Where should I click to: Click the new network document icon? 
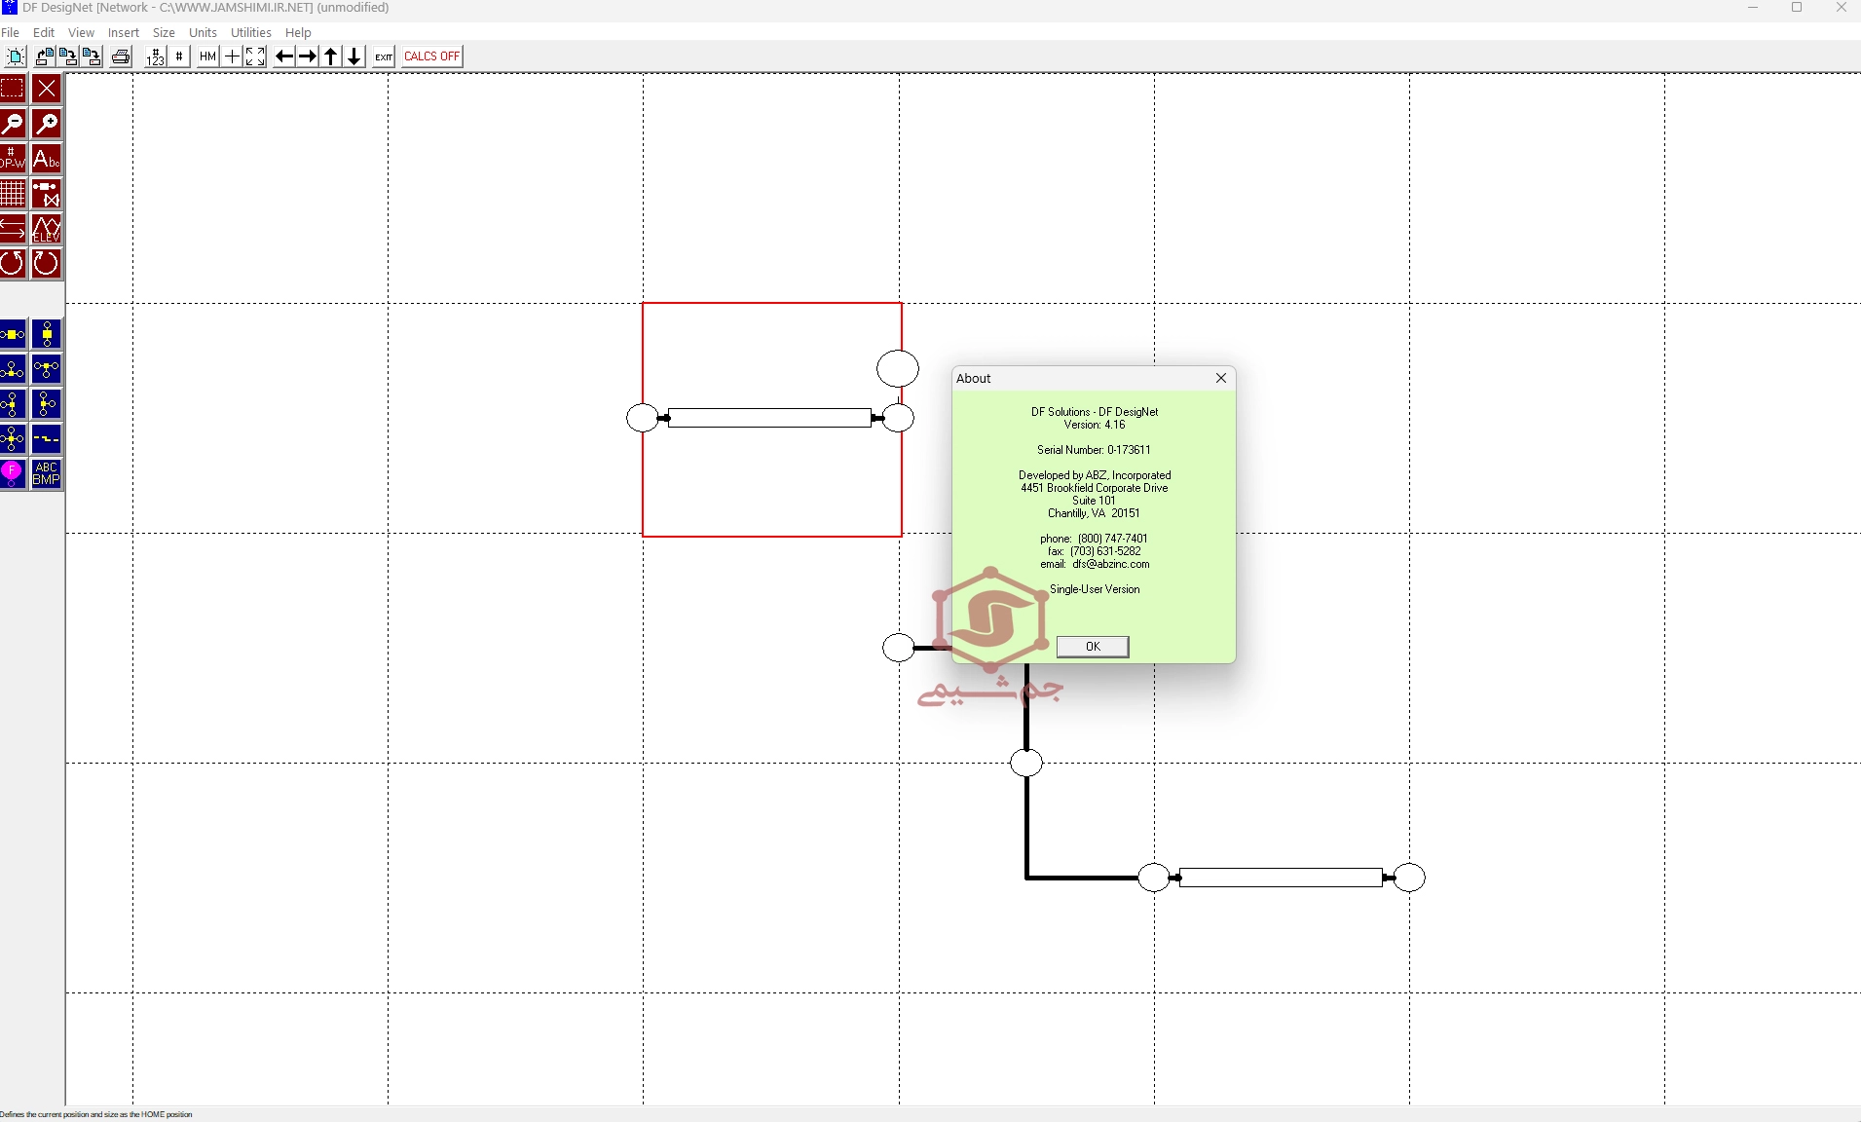[x=15, y=56]
